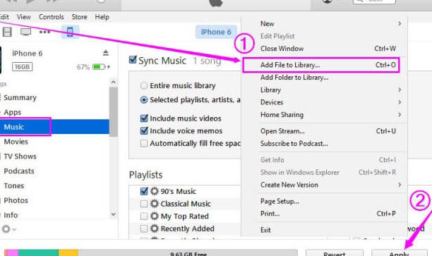Image resolution: width=432 pixels, height=256 pixels.
Task: Choose Subscribe to Podcast
Action: (325, 143)
